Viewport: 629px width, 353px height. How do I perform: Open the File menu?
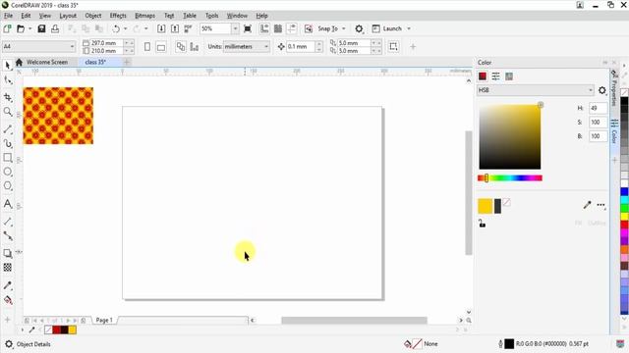coord(8,16)
